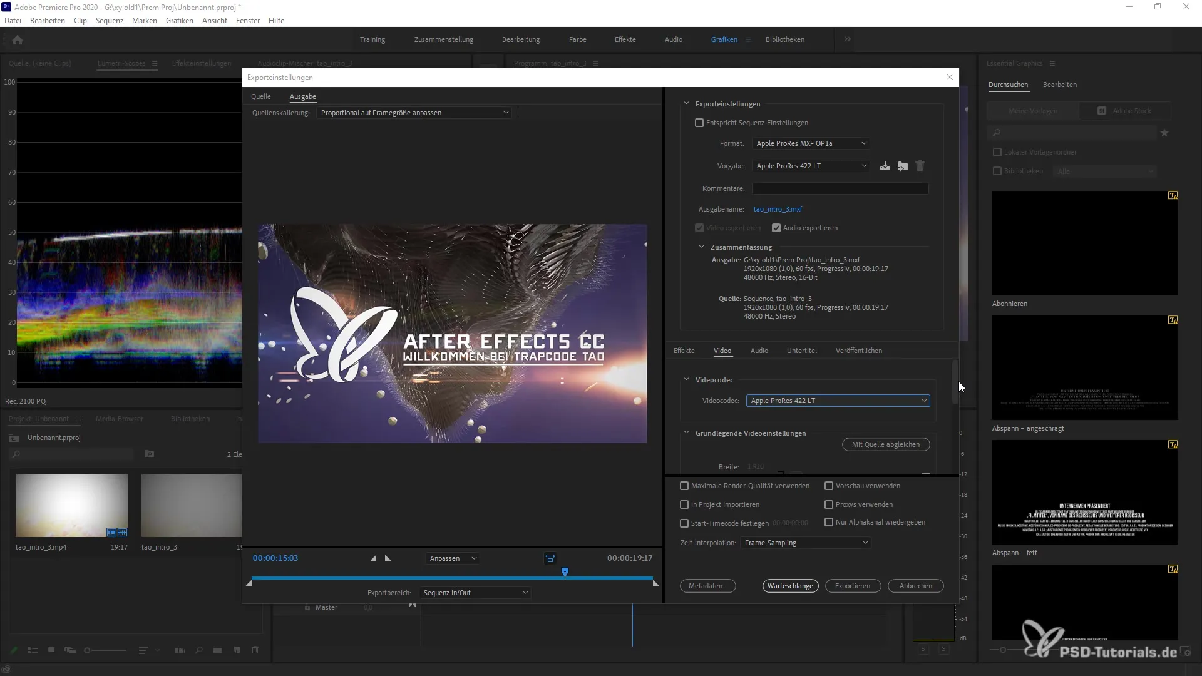The height and width of the screenshot is (676, 1202).
Task: Click the favorites star icon in Essential Graphics
Action: click(1164, 133)
